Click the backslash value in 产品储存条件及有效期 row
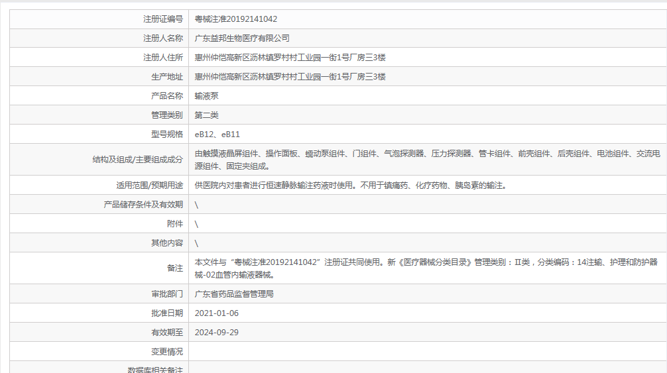 (196, 205)
